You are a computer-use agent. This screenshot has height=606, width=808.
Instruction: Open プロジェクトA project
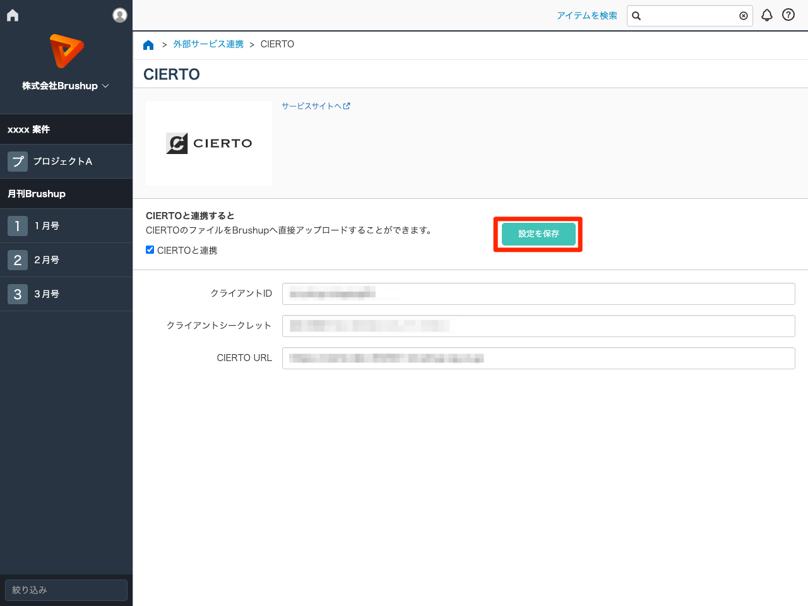[66, 162]
